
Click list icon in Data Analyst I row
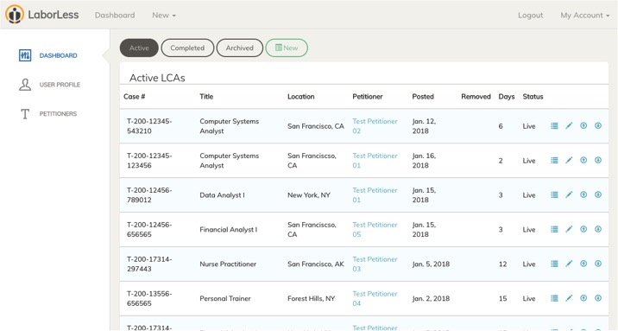(554, 195)
